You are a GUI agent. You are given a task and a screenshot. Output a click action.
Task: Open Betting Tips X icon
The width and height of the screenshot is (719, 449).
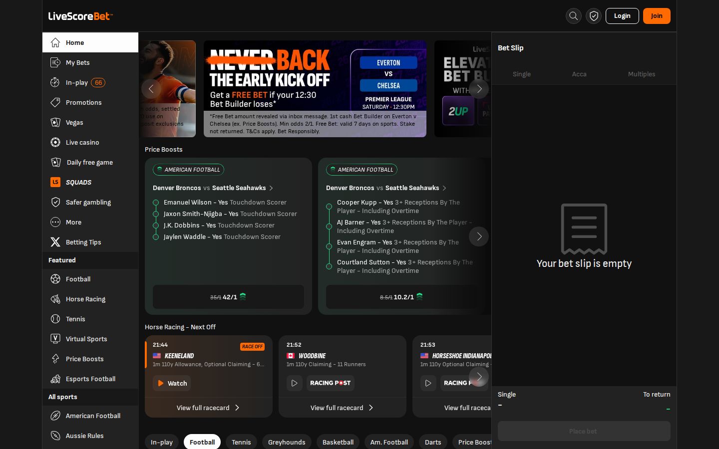[x=55, y=242]
